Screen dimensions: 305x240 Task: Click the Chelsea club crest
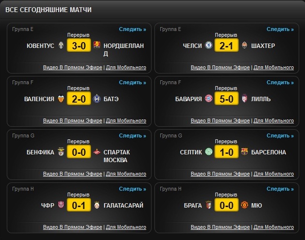[x=209, y=46]
